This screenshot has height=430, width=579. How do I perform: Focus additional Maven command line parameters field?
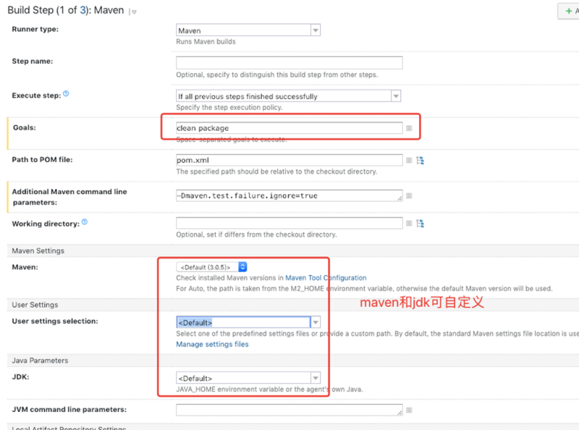tap(289, 195)
